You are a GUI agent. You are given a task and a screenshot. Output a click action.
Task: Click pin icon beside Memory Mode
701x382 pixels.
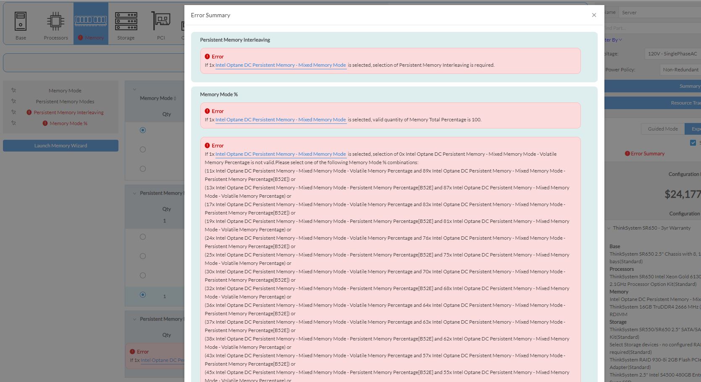tap(13, 90)
